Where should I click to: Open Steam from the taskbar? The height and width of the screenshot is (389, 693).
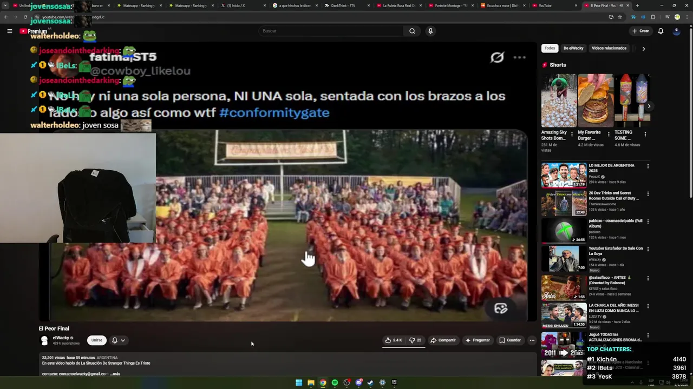370,383
